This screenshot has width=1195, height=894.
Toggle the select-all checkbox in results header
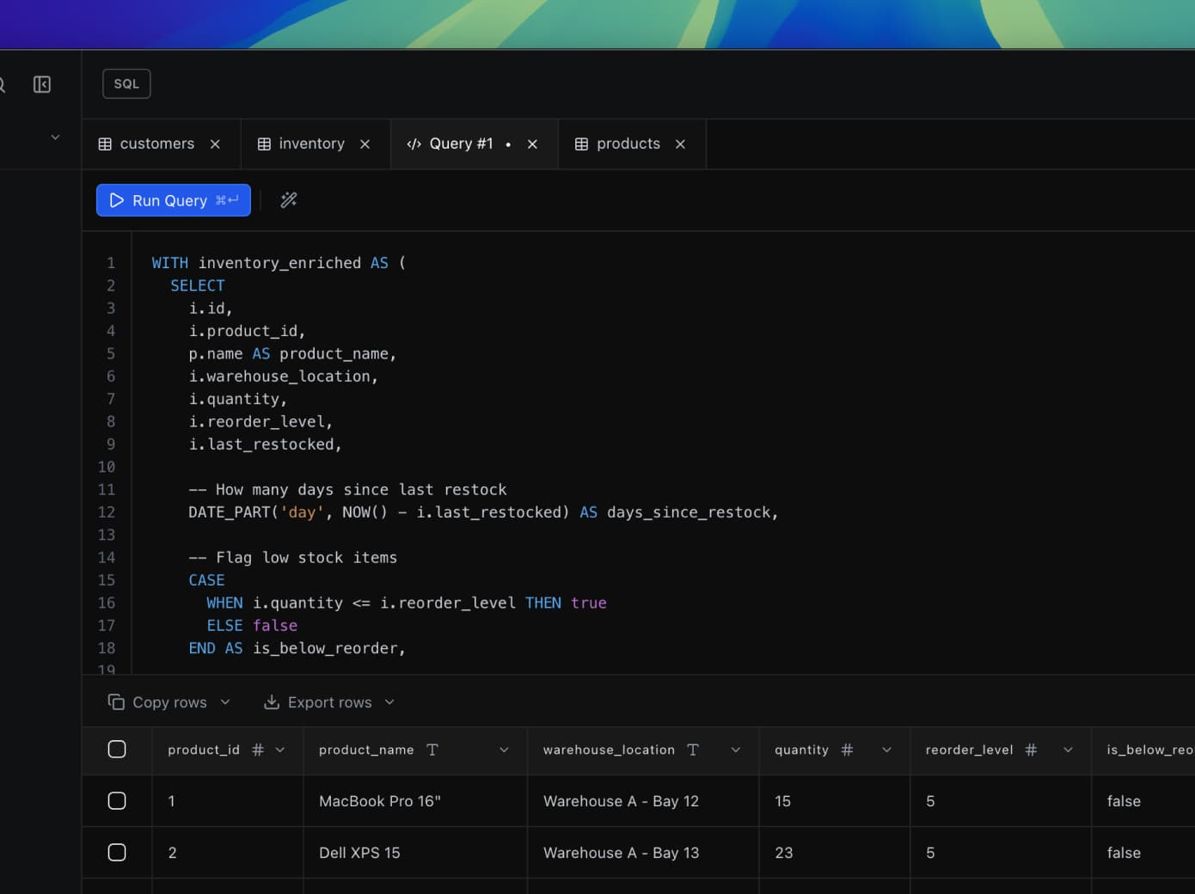click(117, 749)
